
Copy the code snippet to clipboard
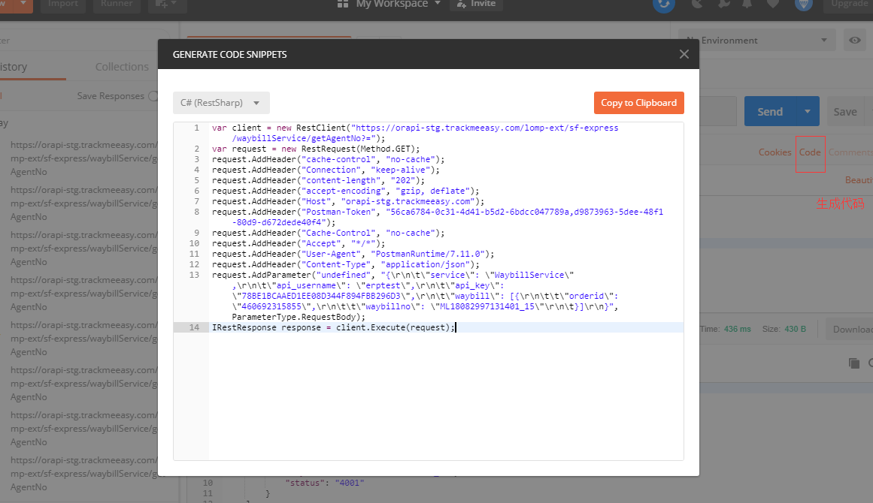point(638,103)
